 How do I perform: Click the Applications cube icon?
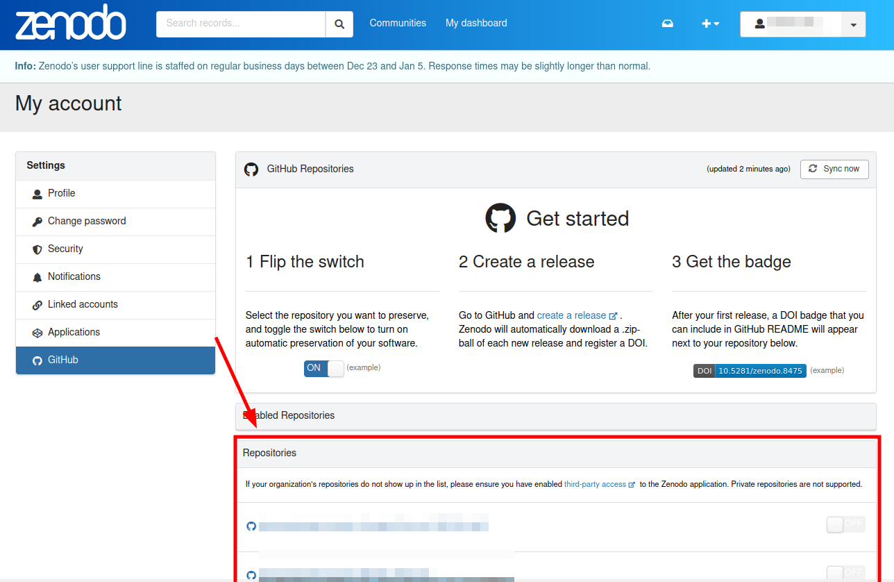pyautogui.click(x=37, y=333)
